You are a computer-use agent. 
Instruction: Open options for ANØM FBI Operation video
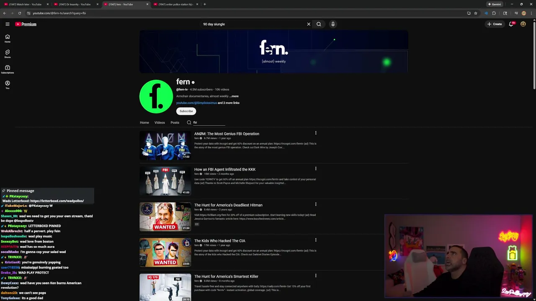tap(316, 133)
